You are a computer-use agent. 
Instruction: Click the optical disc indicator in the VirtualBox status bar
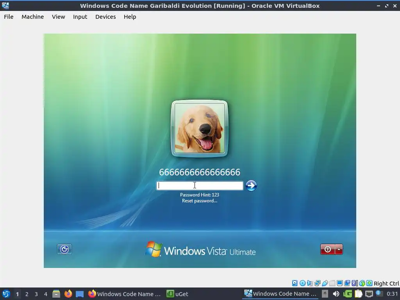302,283
